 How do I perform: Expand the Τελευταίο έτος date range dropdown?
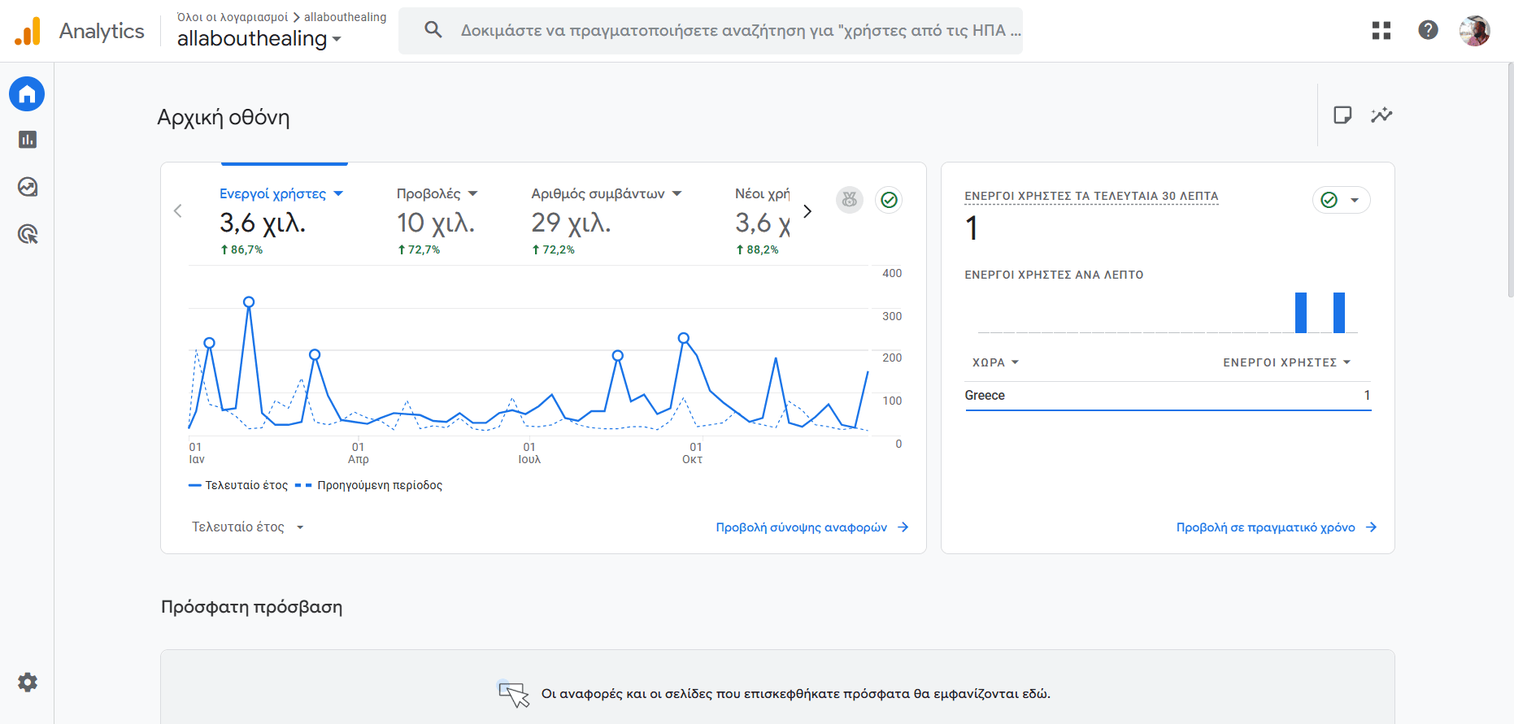pos(247,527)
